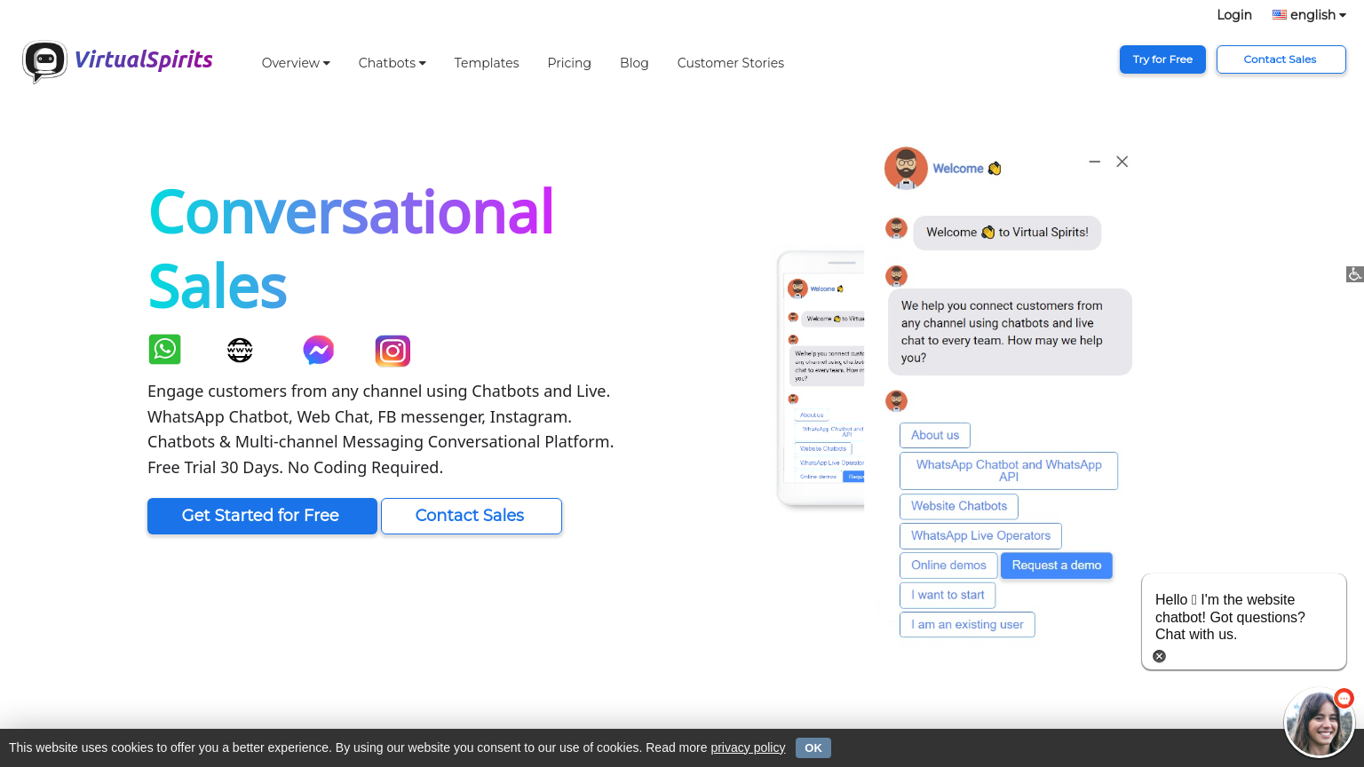Click the Instagram channel icon
The height and width of the screenshot is (767, 1364).
click(393, 352)
